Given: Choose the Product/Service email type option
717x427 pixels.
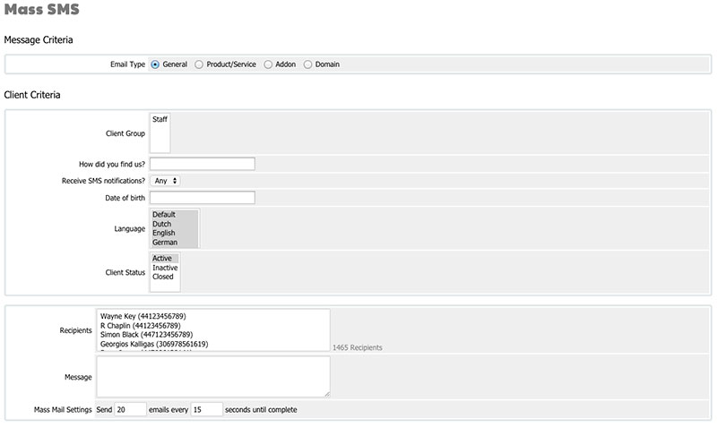Looking at the screenshot, I should (x=199, y=64).
